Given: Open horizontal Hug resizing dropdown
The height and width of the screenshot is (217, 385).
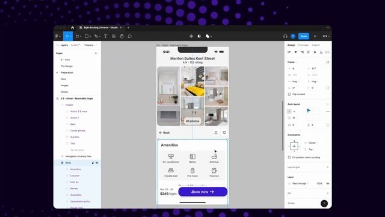Looking at the screenshot, I should 295,81.
